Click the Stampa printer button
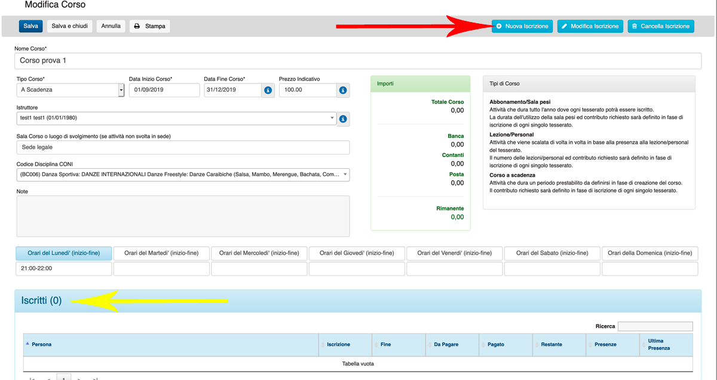The image size is (717, 380). (149, 26)
